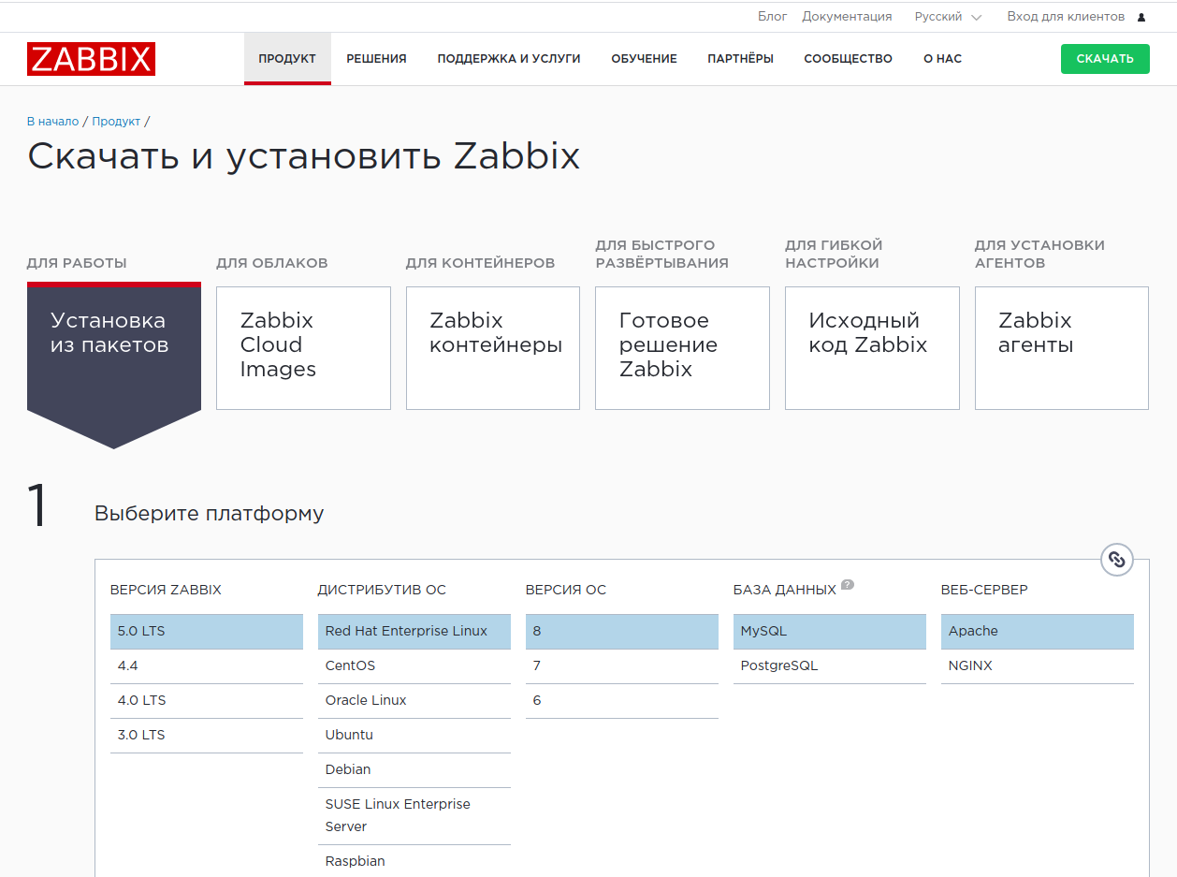Image resolution: width=1177 pixels, height=877 pixels.
Task: Select CentOS distribution
Action: coord(414,665)
